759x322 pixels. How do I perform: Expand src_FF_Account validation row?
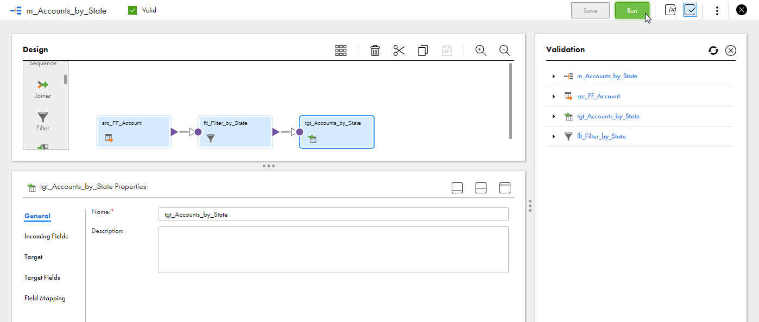(554, 96)
